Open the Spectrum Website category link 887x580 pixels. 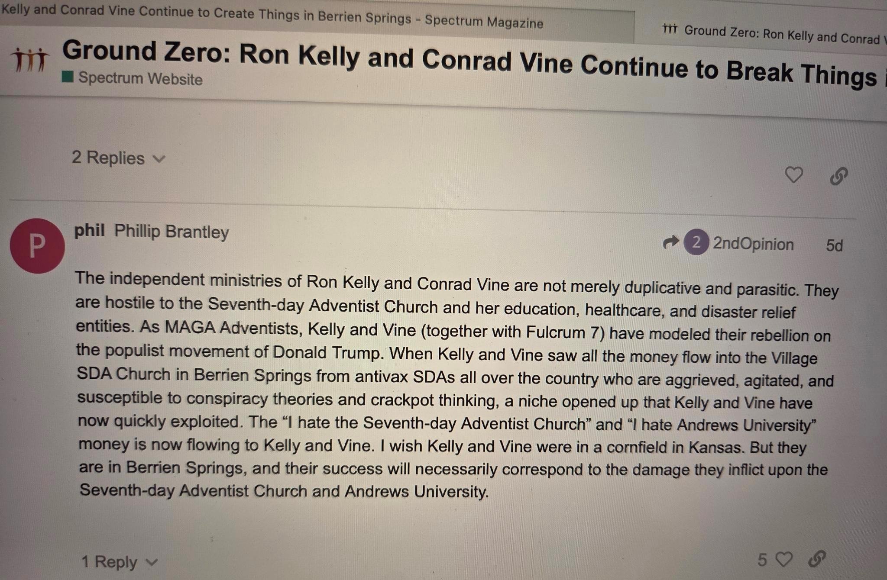tap(140, 79)
